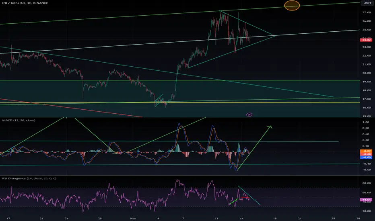Click the 18 date label on time axis
Image resolution: width=375 pixels, height=221 pixels.
pos(275,218)
